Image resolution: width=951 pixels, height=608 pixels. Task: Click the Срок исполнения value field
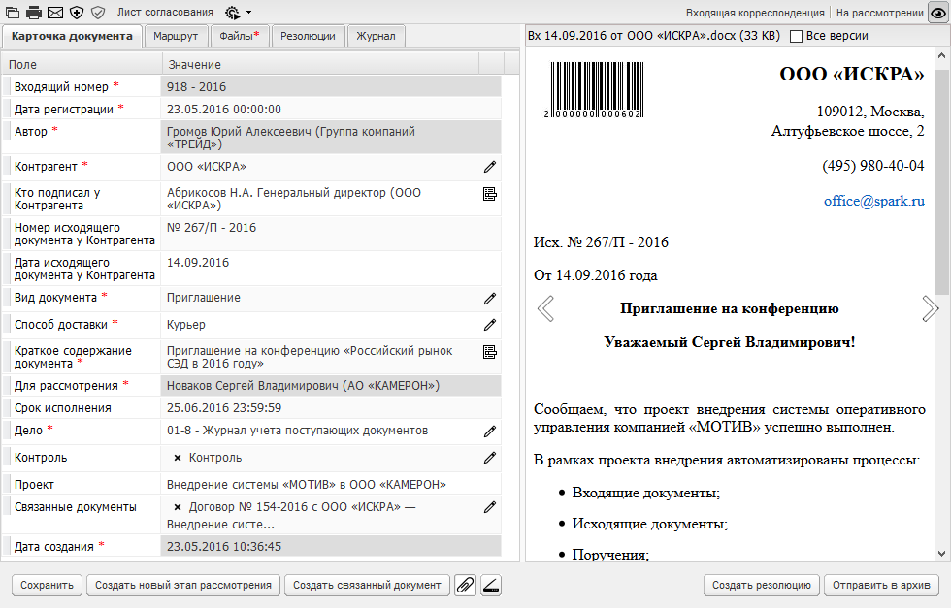(x=331, y=408)
